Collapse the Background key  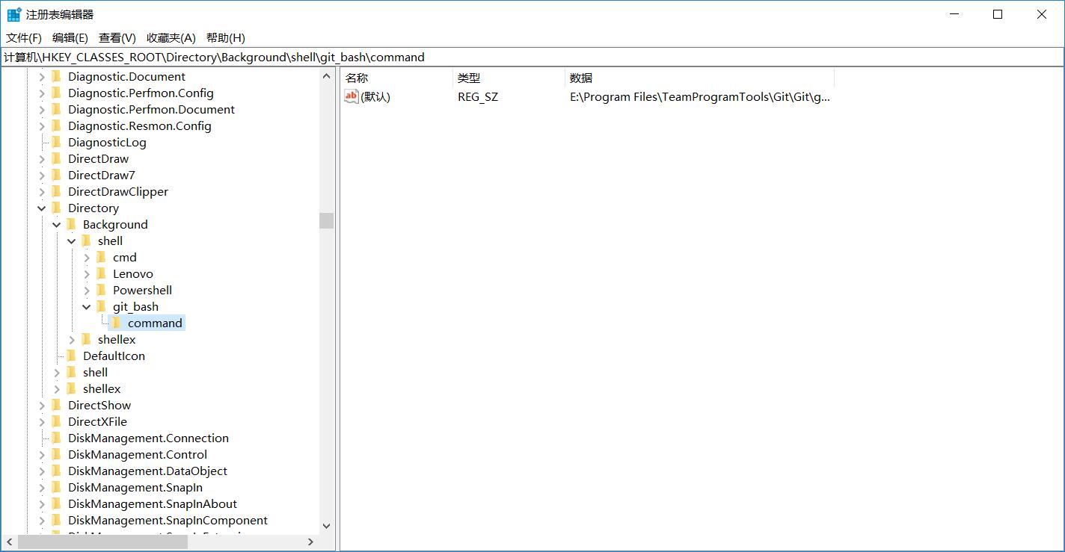pyautogui.click(x=56, y=224)
